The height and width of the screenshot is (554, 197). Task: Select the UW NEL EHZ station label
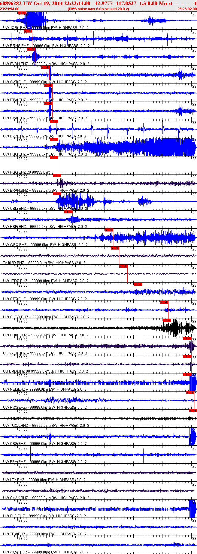[45, 389]
